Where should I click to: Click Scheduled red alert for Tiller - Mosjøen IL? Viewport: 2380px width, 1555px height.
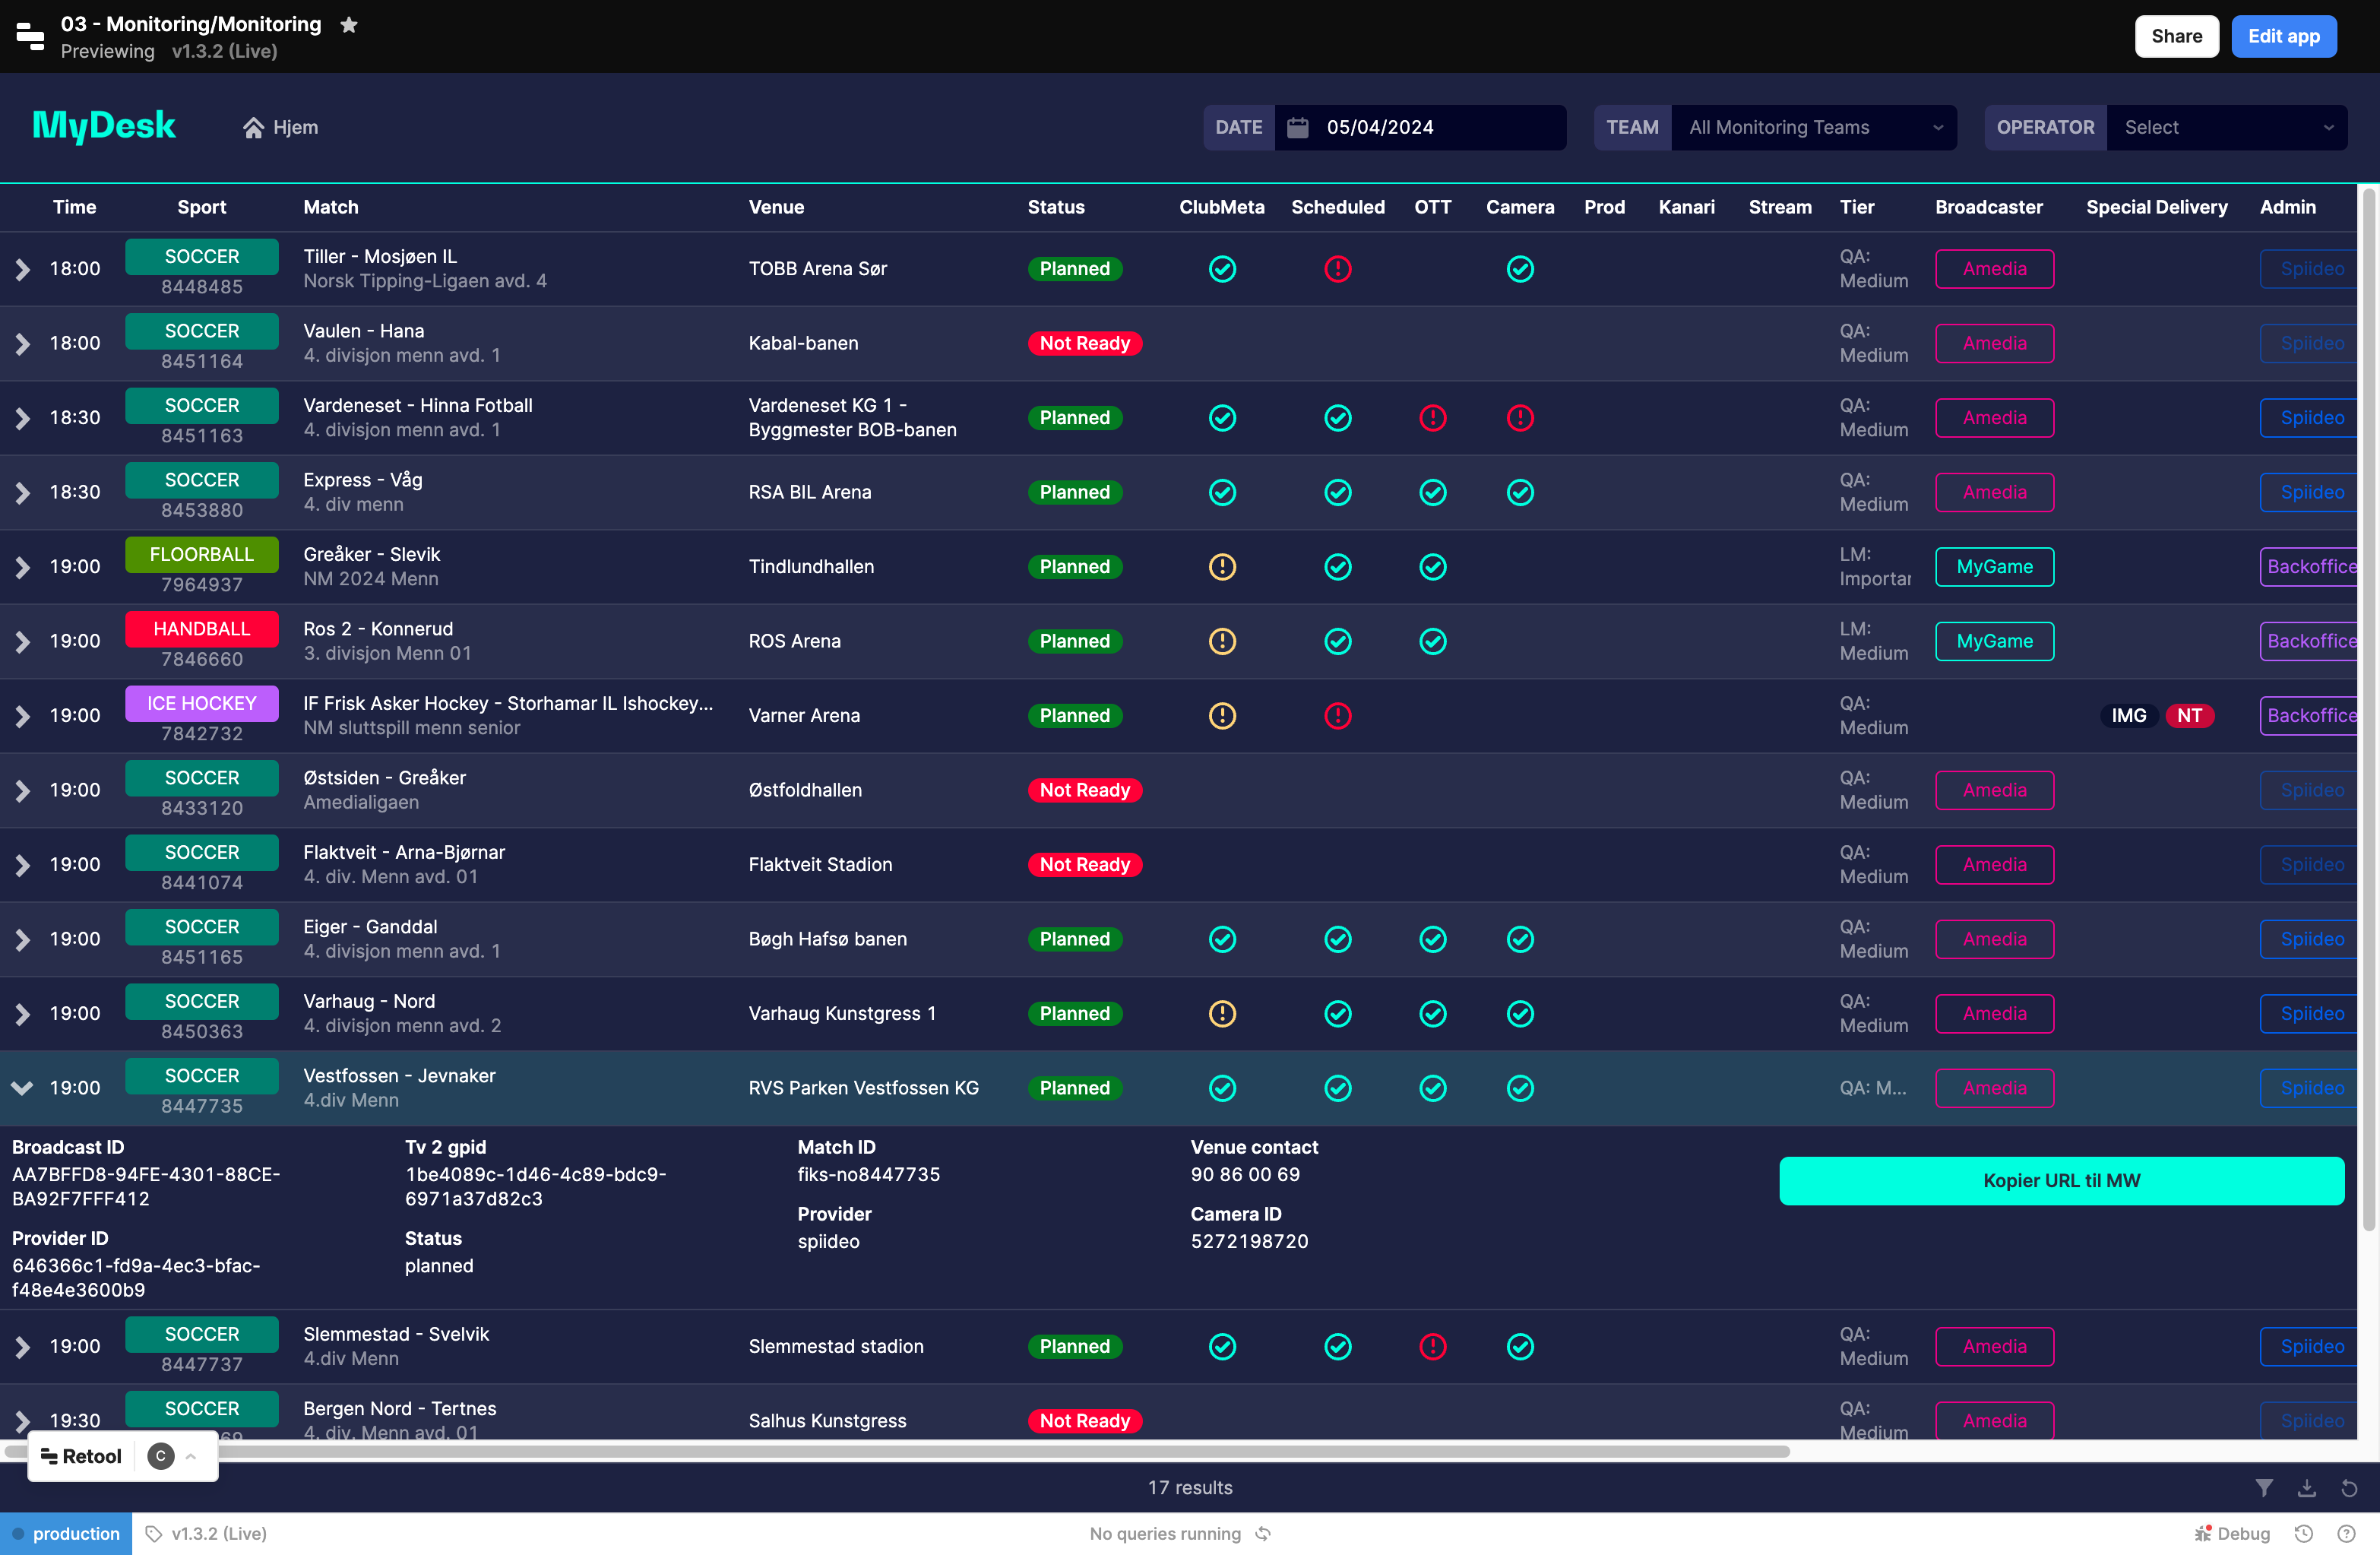click(x=1337, y=269)
